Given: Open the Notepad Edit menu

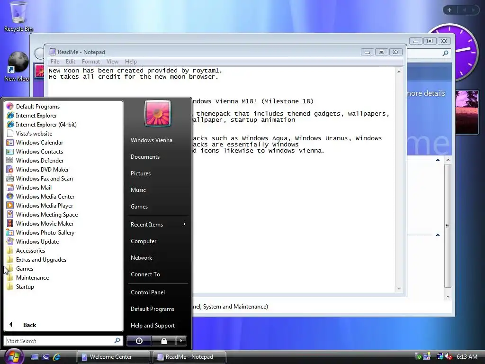Looking at the screenshot, I should click(71, 62).
